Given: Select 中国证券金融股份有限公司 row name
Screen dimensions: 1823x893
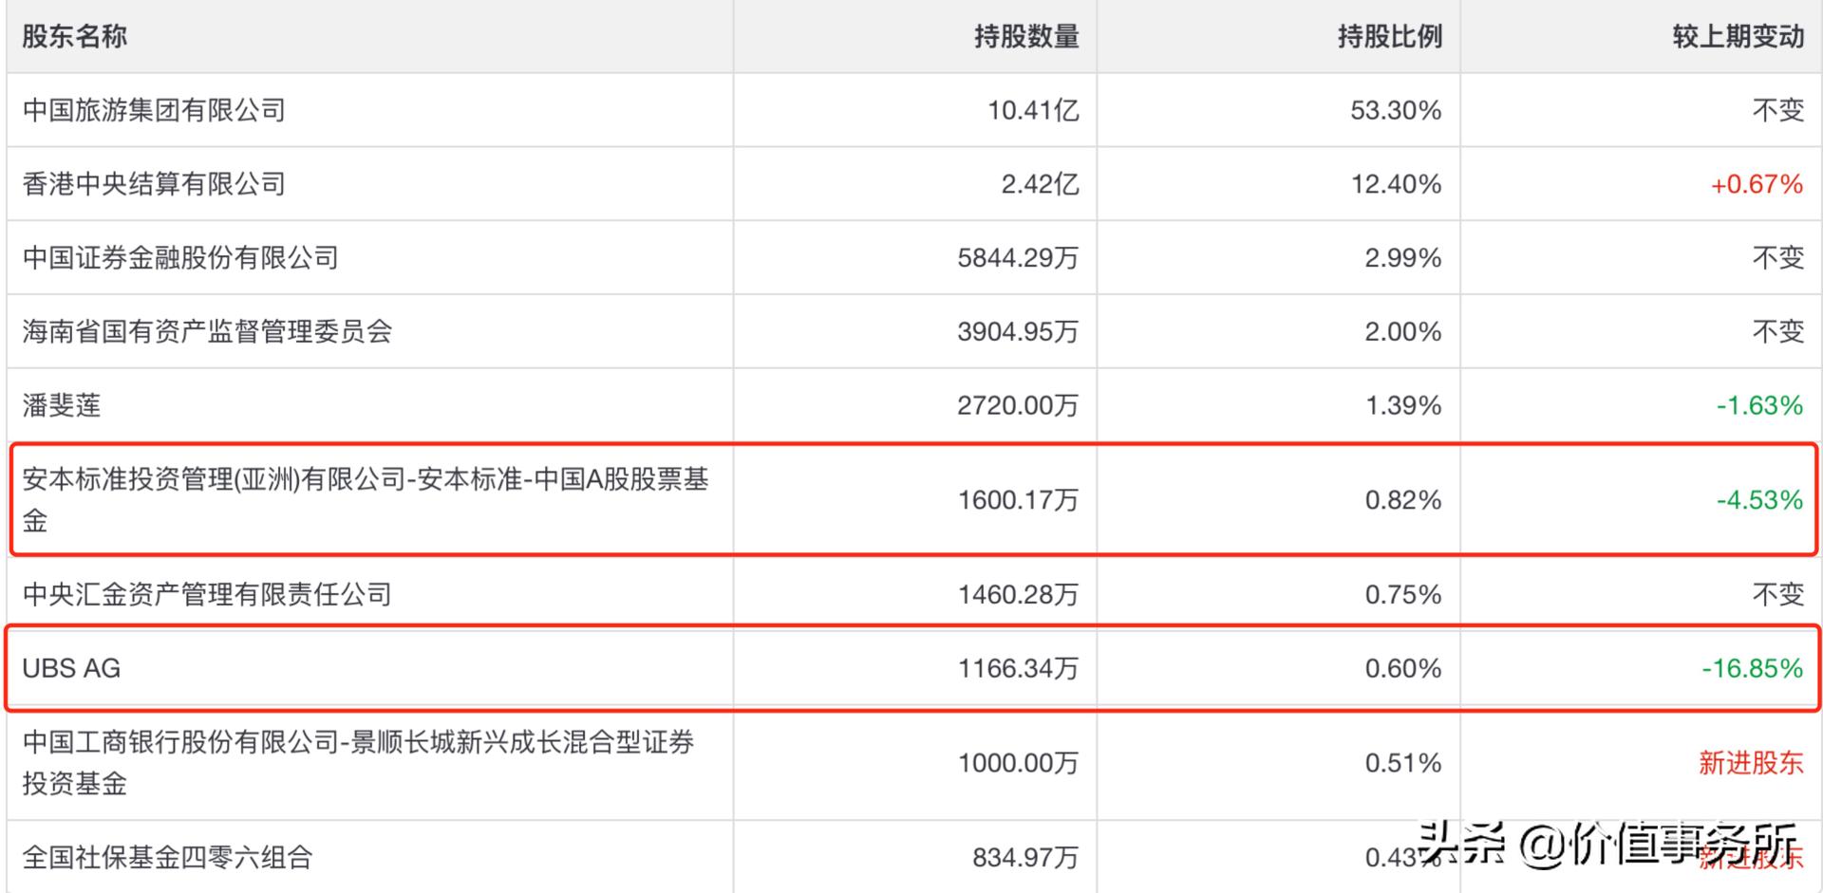Looking at the screenshot, I should click(180, 258).
